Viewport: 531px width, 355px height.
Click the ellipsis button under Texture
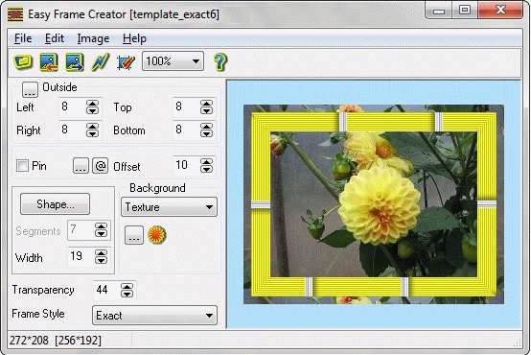(x=134, y=235)
